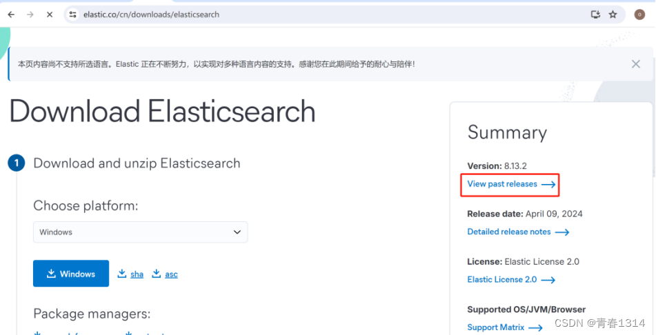Click the License: Elastic License 2.0 text
656x335 pixels.
tap(523, 262)
